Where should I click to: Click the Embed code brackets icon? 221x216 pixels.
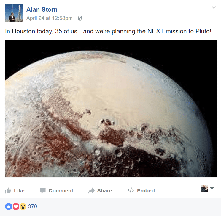point(131,190)
